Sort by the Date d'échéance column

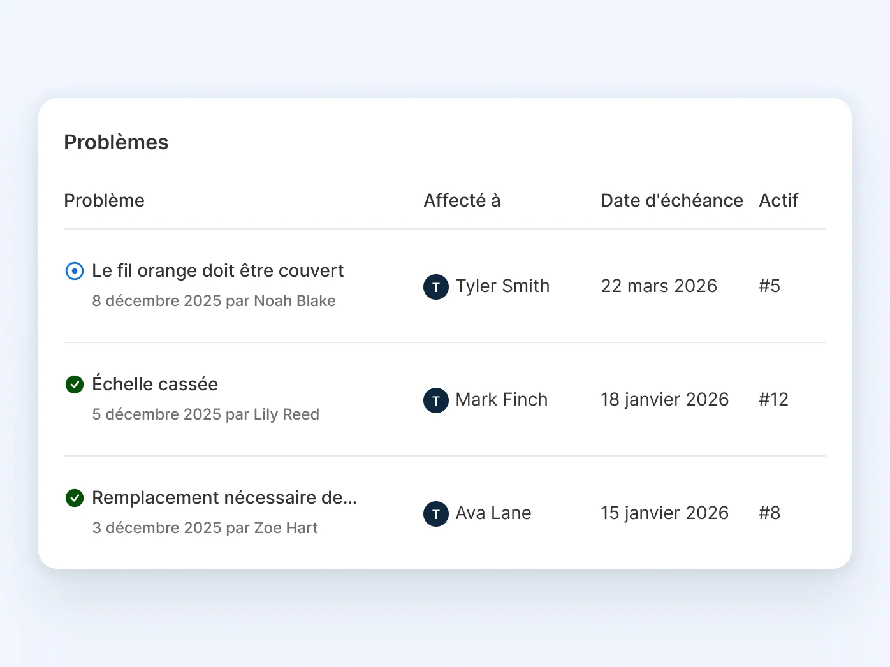tap(671, 200)
